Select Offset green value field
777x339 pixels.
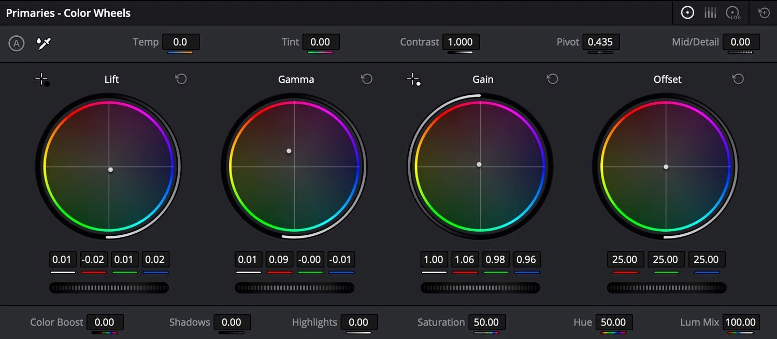(666, 259)
